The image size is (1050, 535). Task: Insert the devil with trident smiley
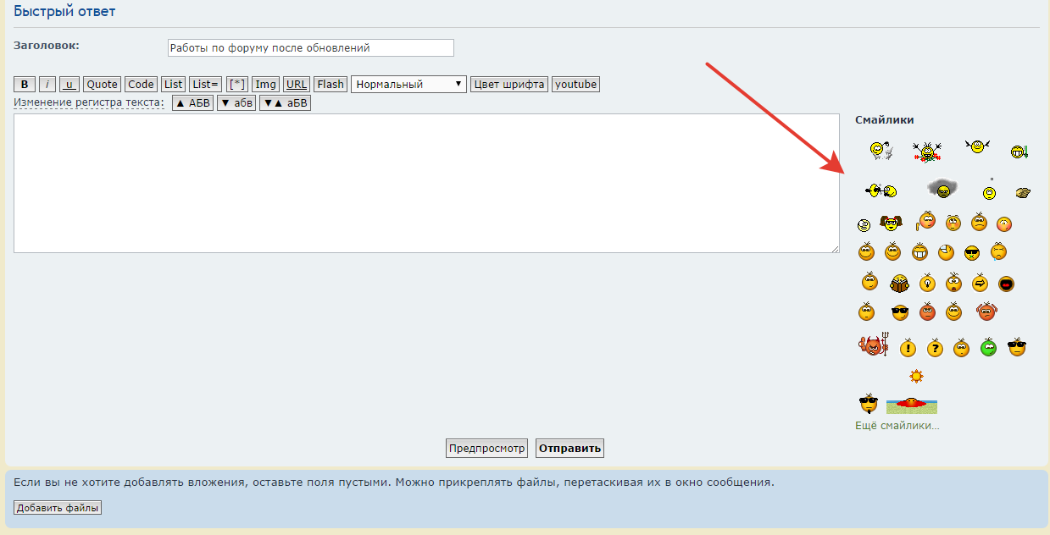click(x=872, y=345)
